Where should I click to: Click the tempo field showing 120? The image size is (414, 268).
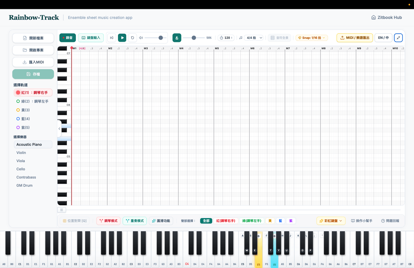tap(226, 38)
